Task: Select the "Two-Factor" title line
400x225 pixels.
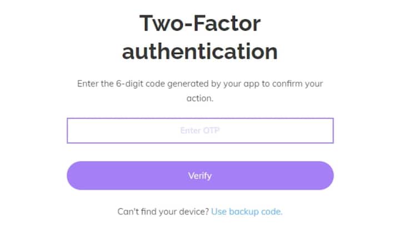Action: click(200, 23)
